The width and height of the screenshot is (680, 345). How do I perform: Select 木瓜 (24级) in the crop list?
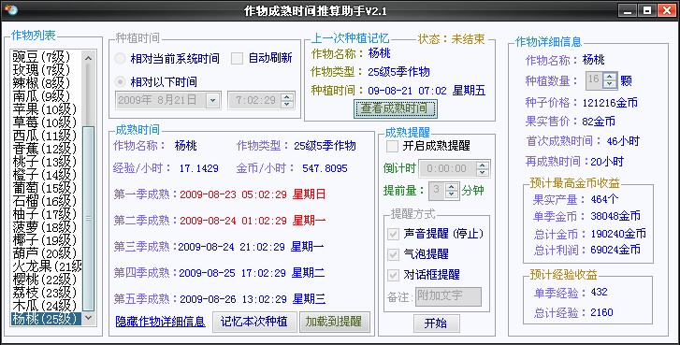coord(46,306)
